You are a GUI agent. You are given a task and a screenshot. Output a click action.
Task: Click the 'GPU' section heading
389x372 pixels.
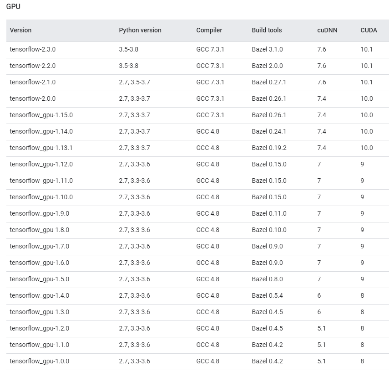pos(13,6)
